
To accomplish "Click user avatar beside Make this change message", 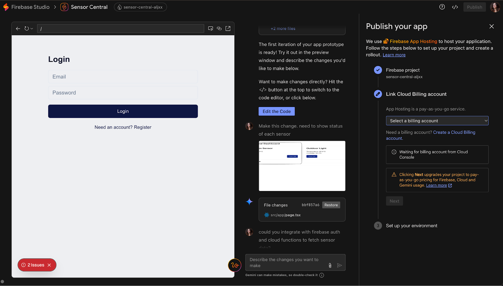I will click(249, 126).
